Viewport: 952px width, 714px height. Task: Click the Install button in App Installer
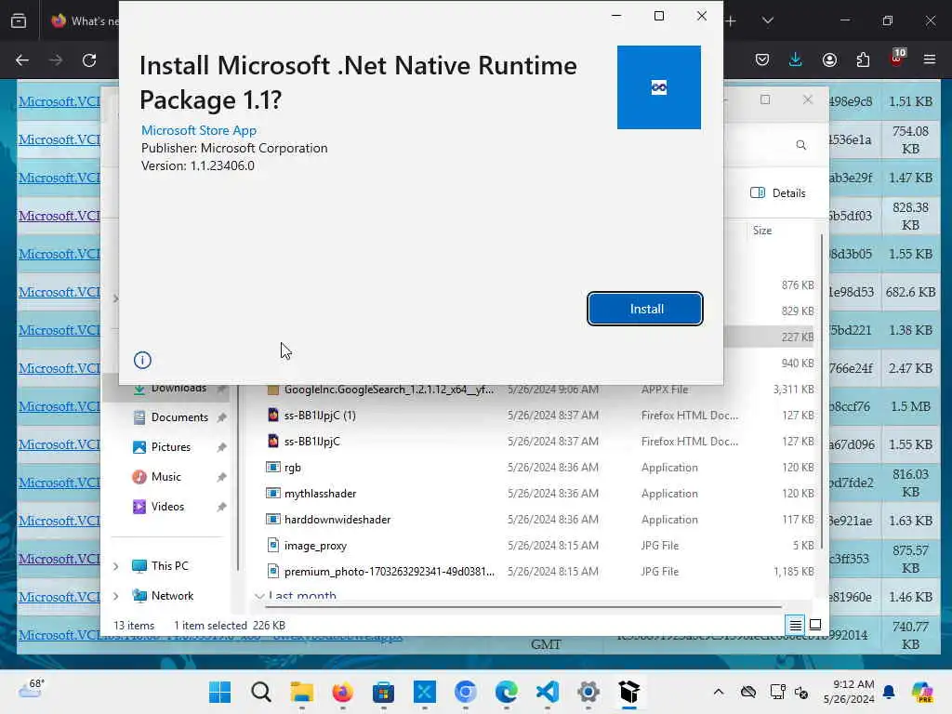pos(645,309)
